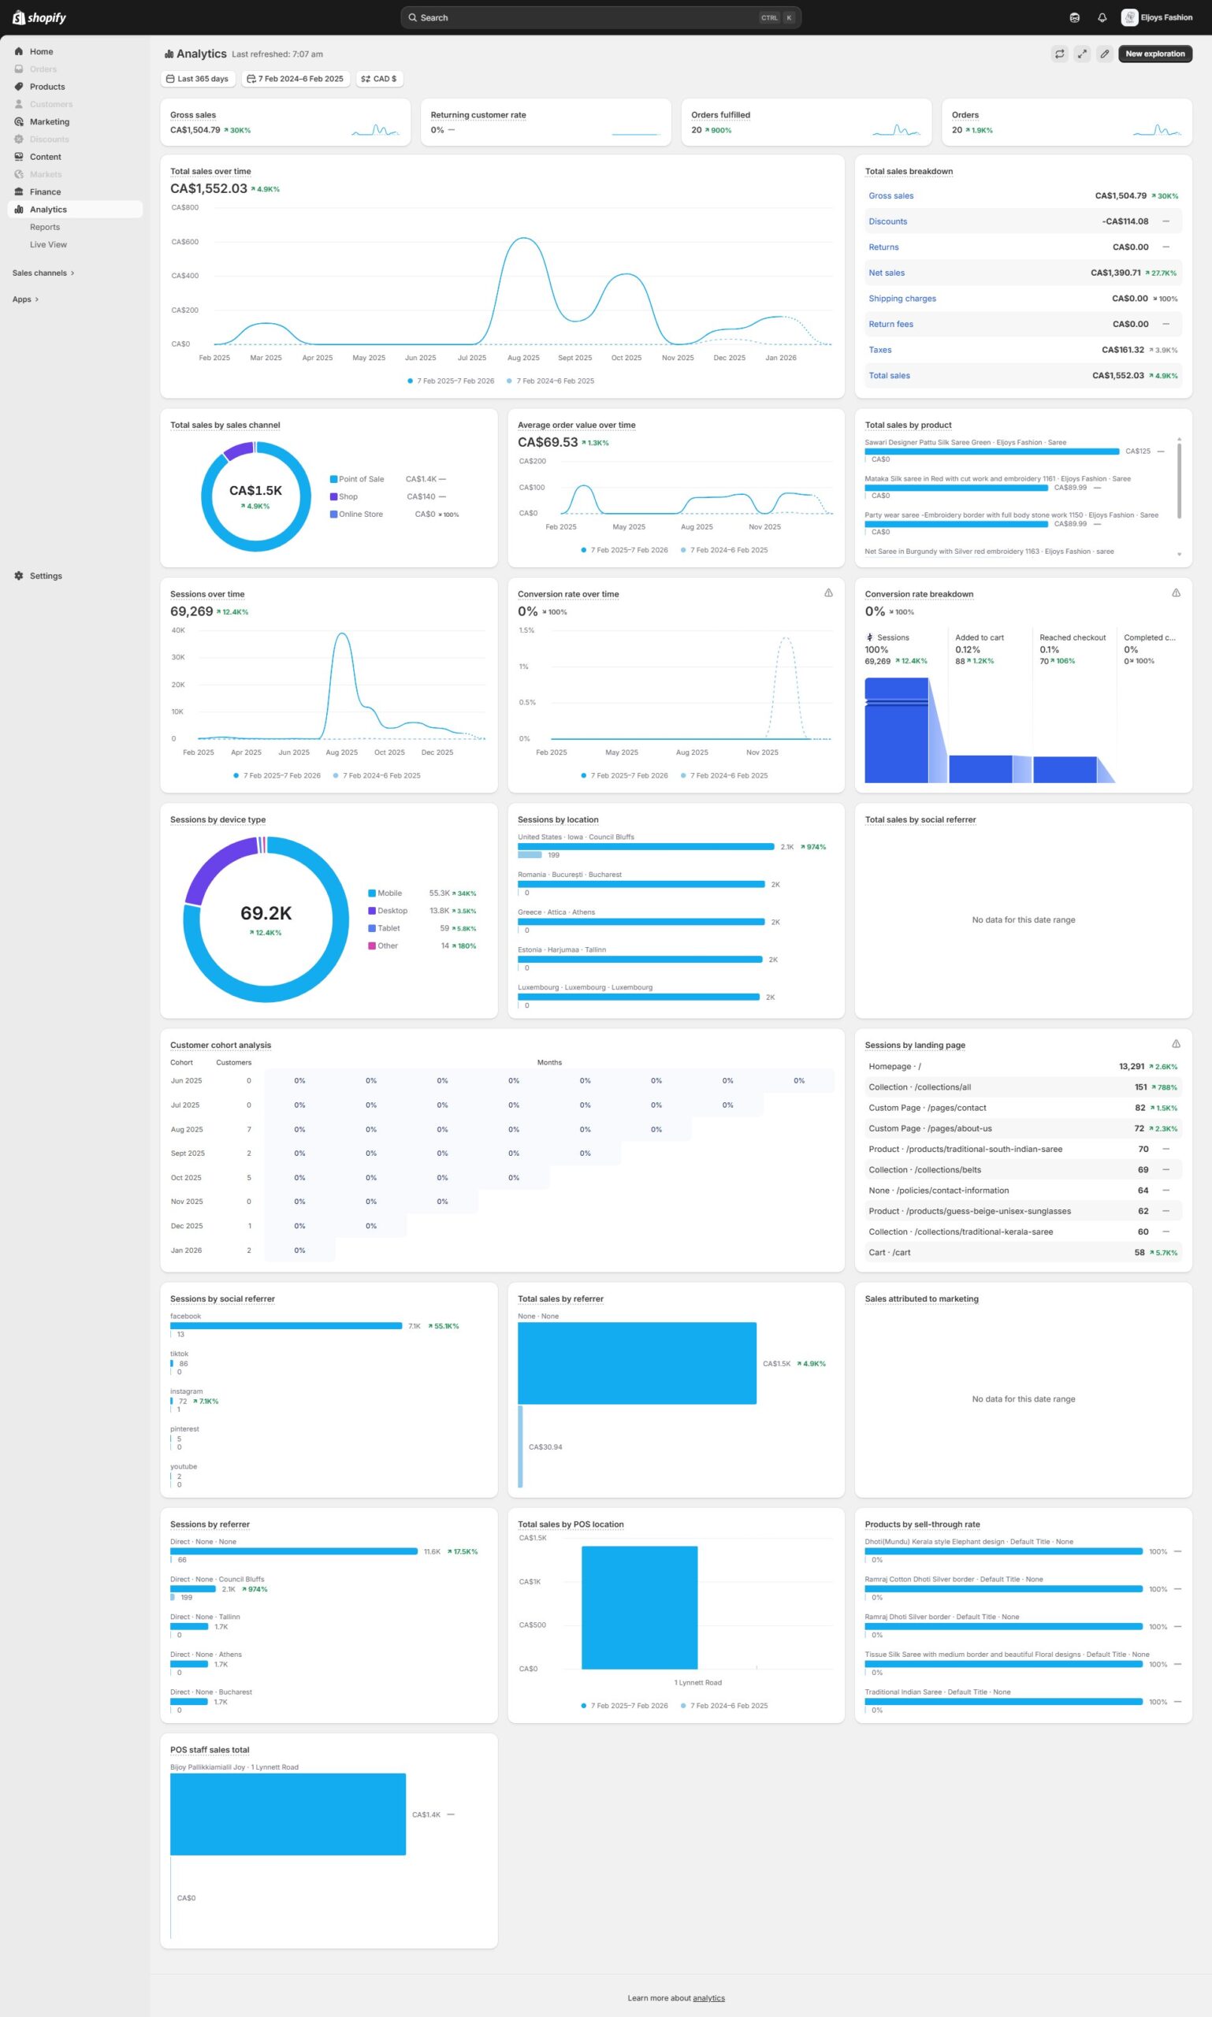Open the notifications bell

point(1102,17)
